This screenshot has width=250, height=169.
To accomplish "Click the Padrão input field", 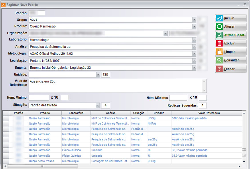I will tap(37, 13).
